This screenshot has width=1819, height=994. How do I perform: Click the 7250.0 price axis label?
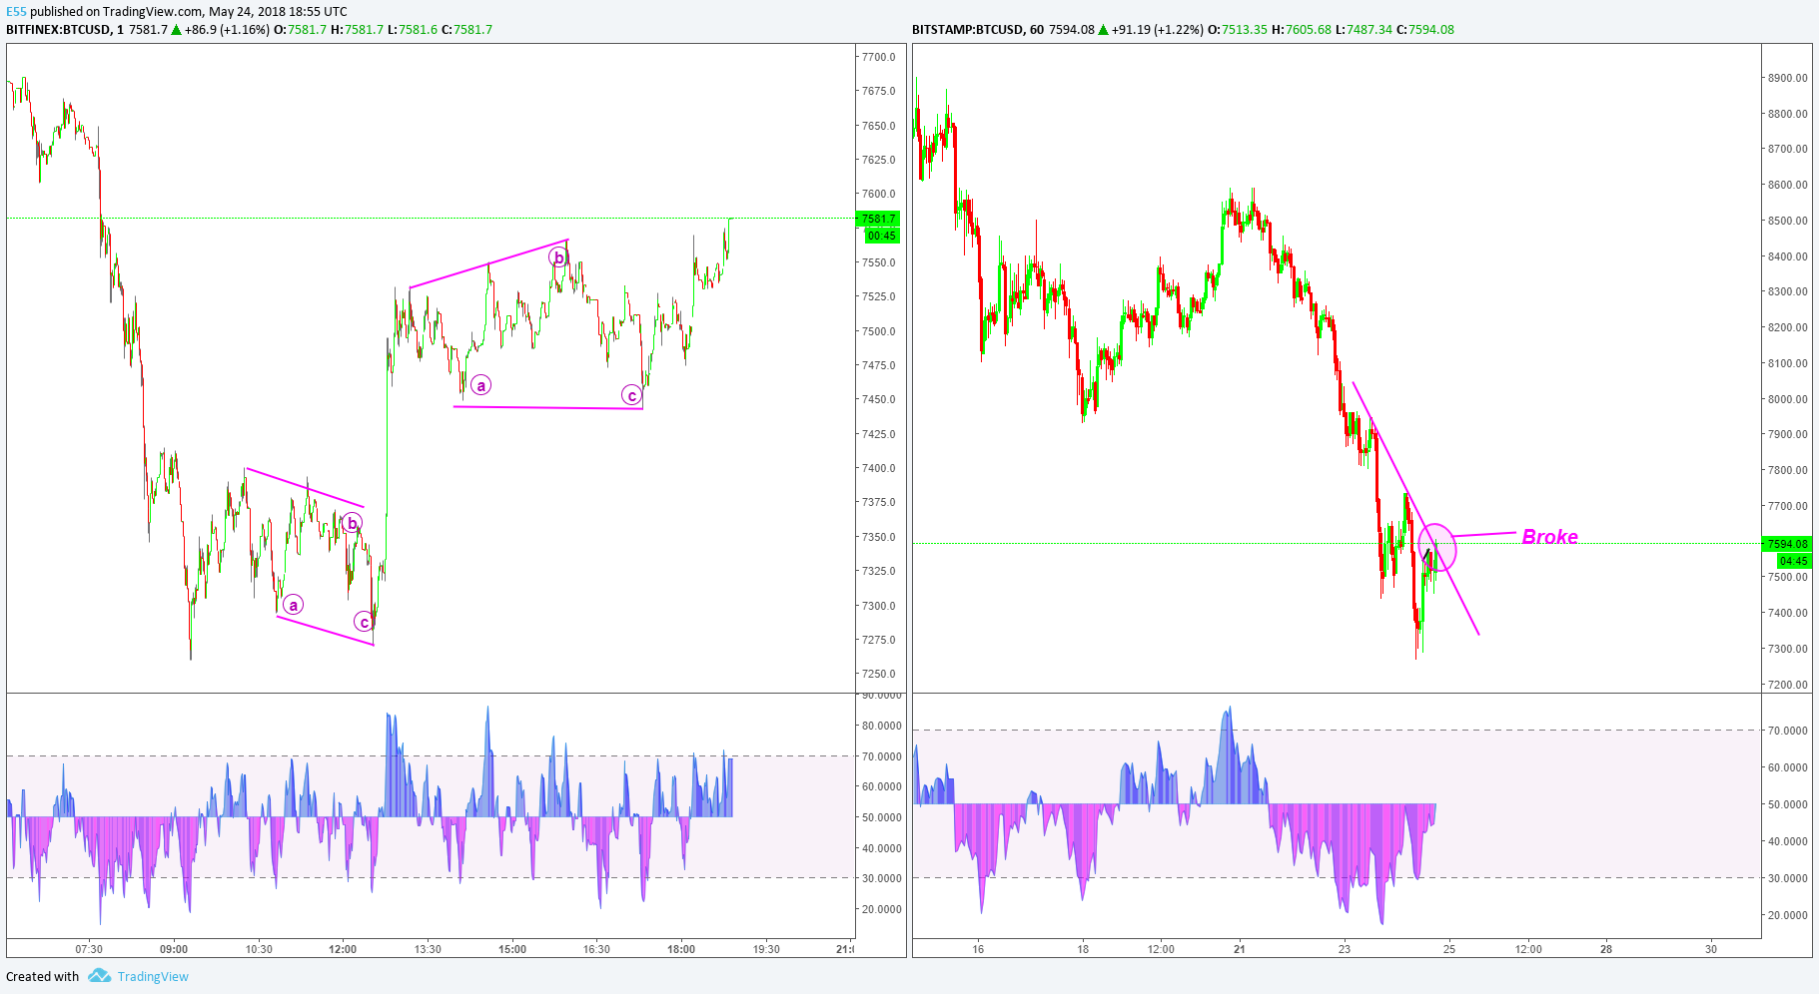[x=879, y=674]
